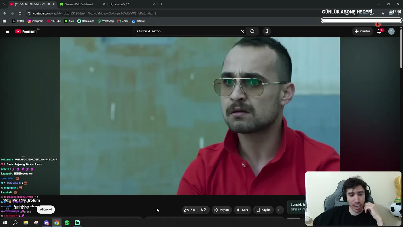Save video with Kaydet button

[263, 210]
